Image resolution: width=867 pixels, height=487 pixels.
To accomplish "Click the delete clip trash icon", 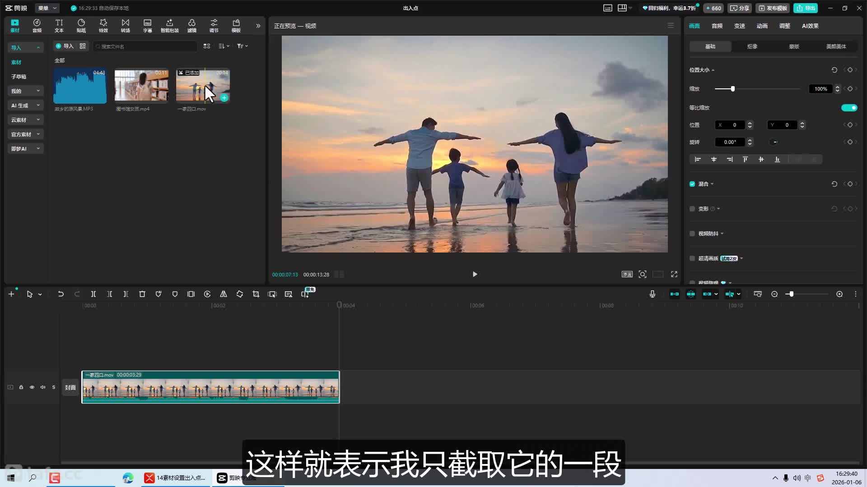I will click(x=142, y=294).
